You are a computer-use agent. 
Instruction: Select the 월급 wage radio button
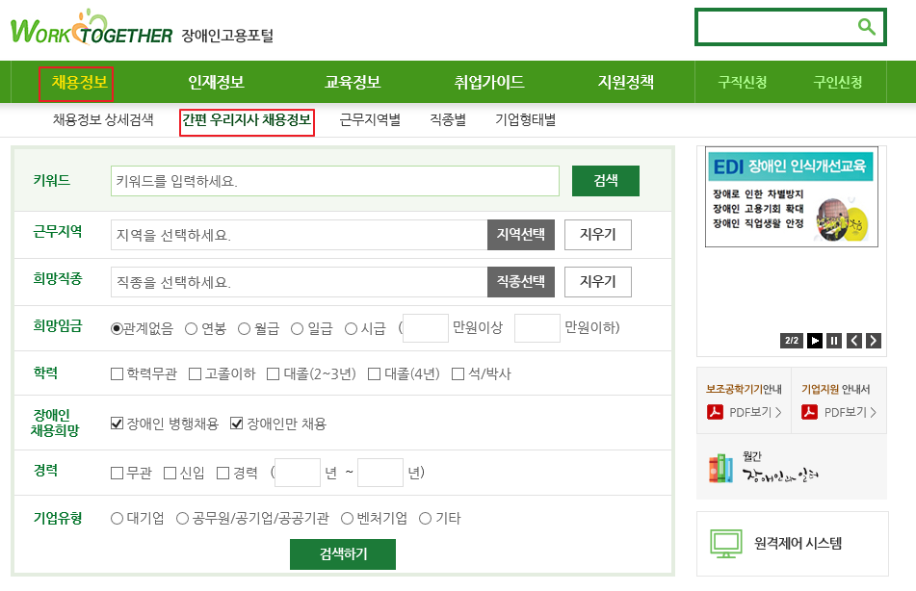click(244, 329)
